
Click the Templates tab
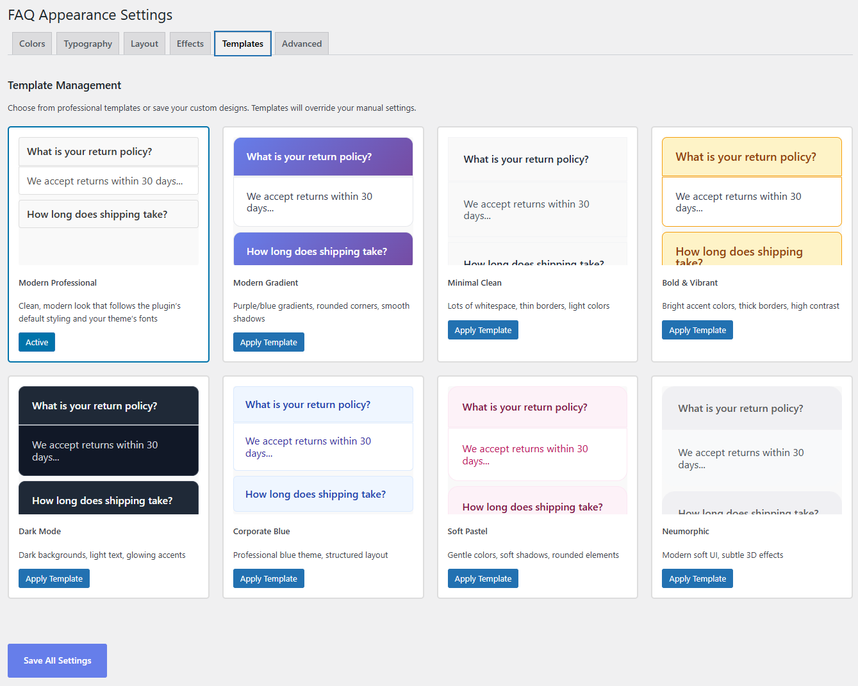tap(243, 44)
